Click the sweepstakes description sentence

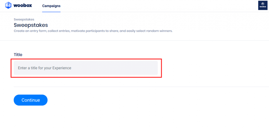(93, 31)
